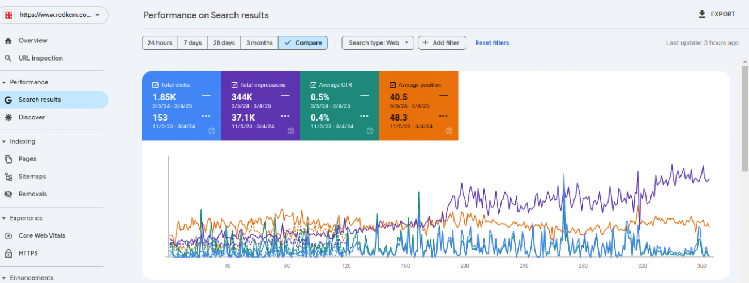749x283 pixels.
Task: Click the Google G Search results icon
Action: coord(8,100)
